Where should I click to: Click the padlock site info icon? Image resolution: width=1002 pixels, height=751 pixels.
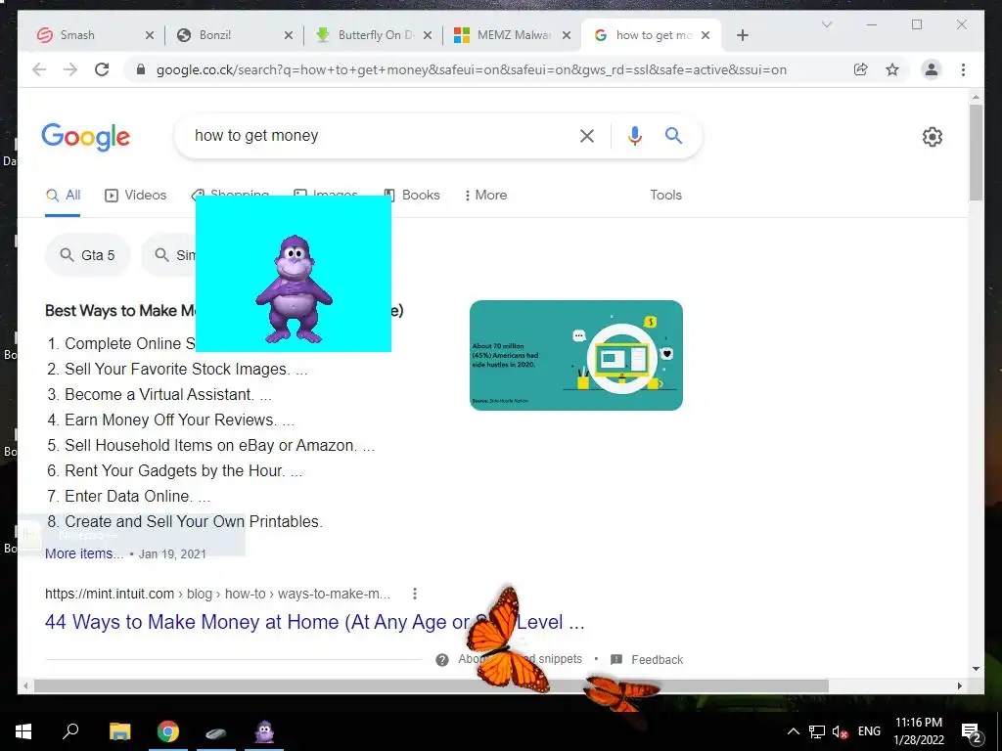pos(141,69)
